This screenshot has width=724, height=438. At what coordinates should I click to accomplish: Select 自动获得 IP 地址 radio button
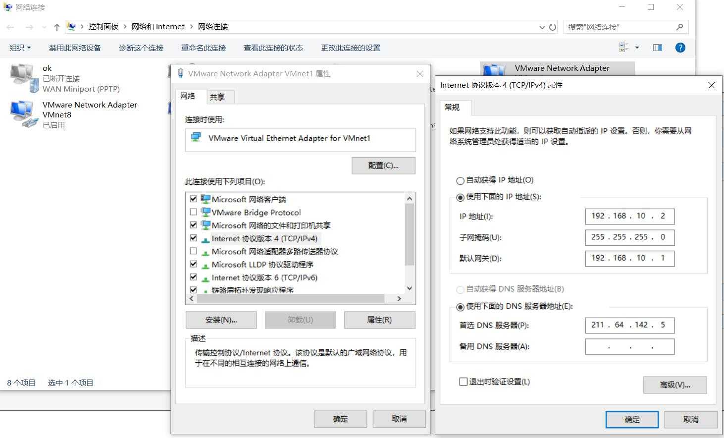tap(460, 180)
